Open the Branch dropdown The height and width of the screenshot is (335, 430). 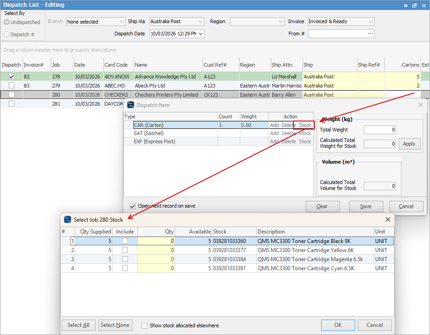(x=122, y=22)
